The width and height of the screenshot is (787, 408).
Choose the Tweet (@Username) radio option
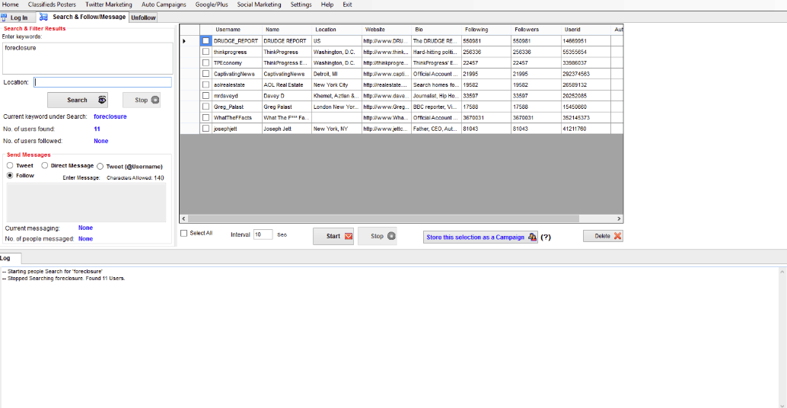tap(100, 166)
